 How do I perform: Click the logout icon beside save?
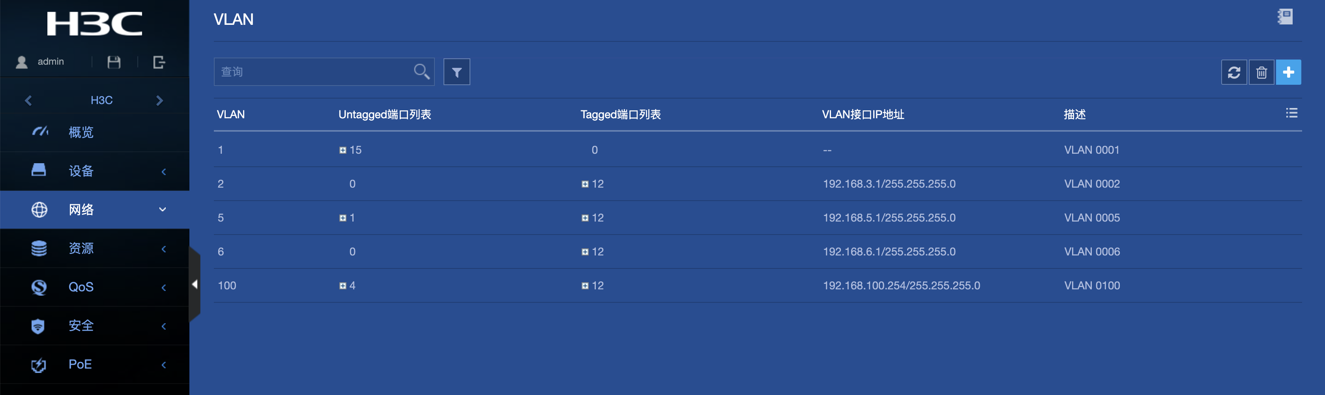pyautogui.click(x=159, y=62)
